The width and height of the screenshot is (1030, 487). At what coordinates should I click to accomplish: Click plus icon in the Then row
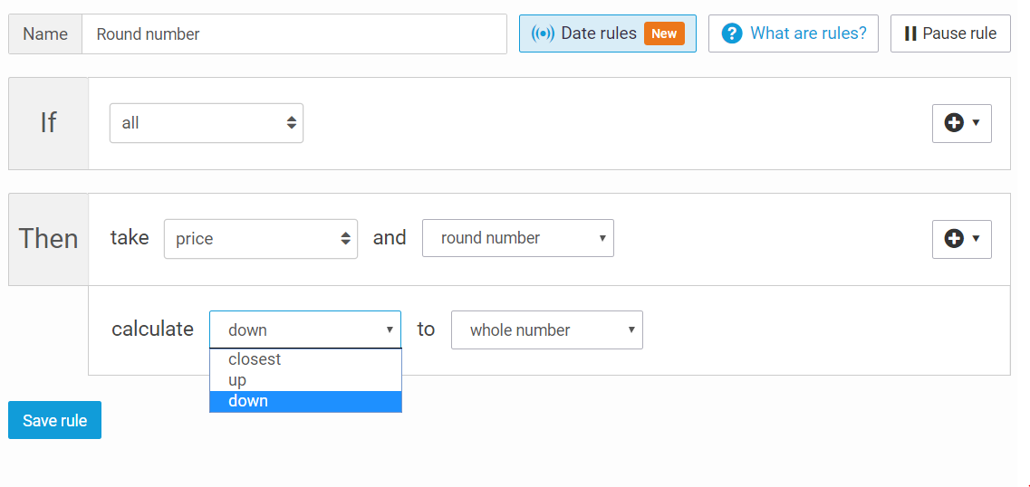954,239
